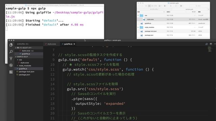Viewport: 216px width, 121px height.
Task: Select style.scss row in Finder
Action: pyautogui.click(x=173, y=19)
